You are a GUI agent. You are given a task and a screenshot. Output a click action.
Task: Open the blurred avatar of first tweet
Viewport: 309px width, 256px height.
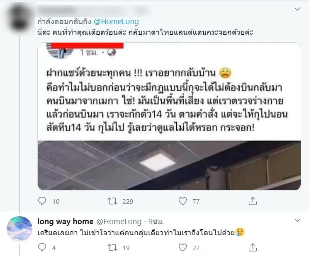click(x=19, y=18)
